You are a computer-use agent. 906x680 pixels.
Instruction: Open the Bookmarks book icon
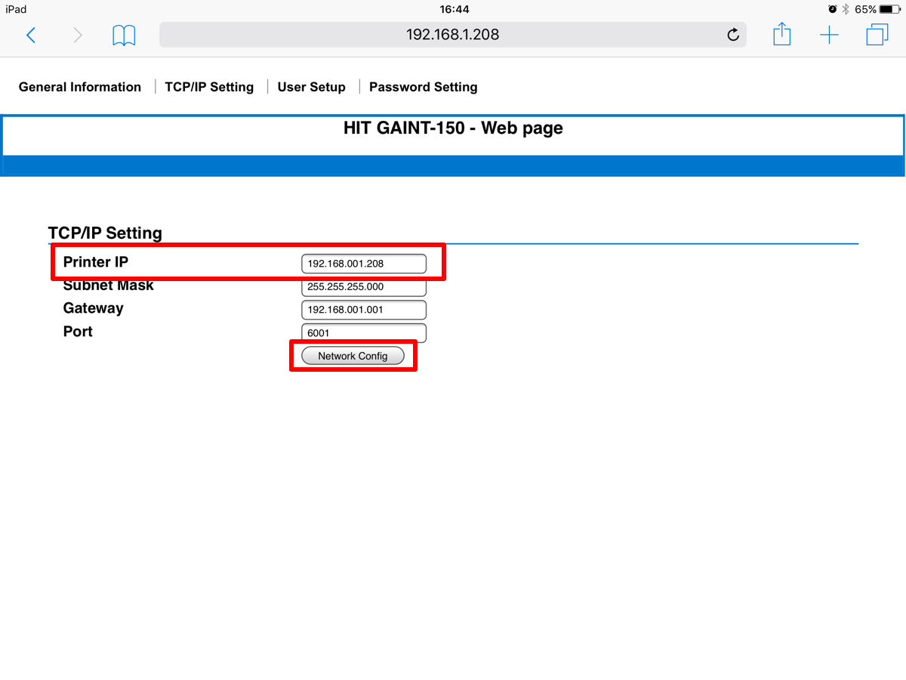coord(124,35)
